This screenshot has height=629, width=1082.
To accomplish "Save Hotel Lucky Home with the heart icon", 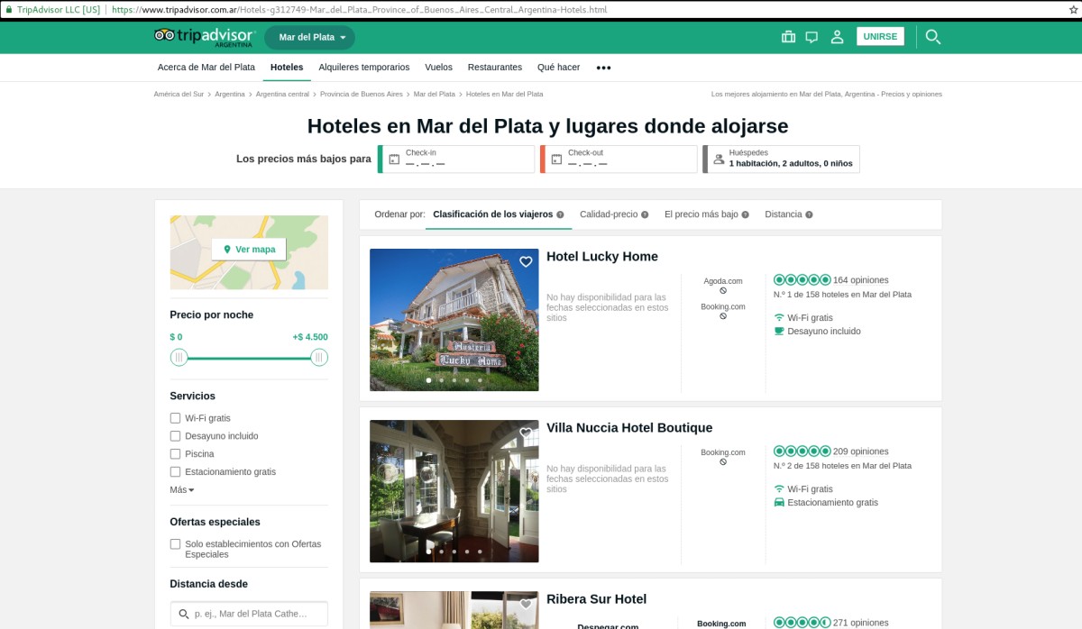I will [526, 260].
